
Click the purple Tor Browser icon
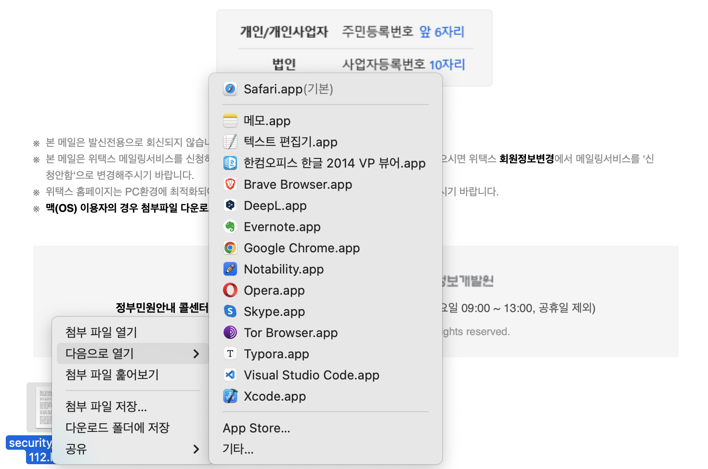point(230,332)
